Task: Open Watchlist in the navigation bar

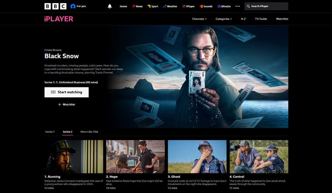Action: click(x=282, y=19)
